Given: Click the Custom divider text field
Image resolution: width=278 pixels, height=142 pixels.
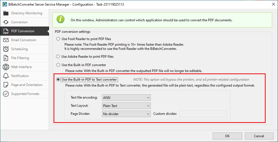Looking at the screenshot, I should pos(203,114).
